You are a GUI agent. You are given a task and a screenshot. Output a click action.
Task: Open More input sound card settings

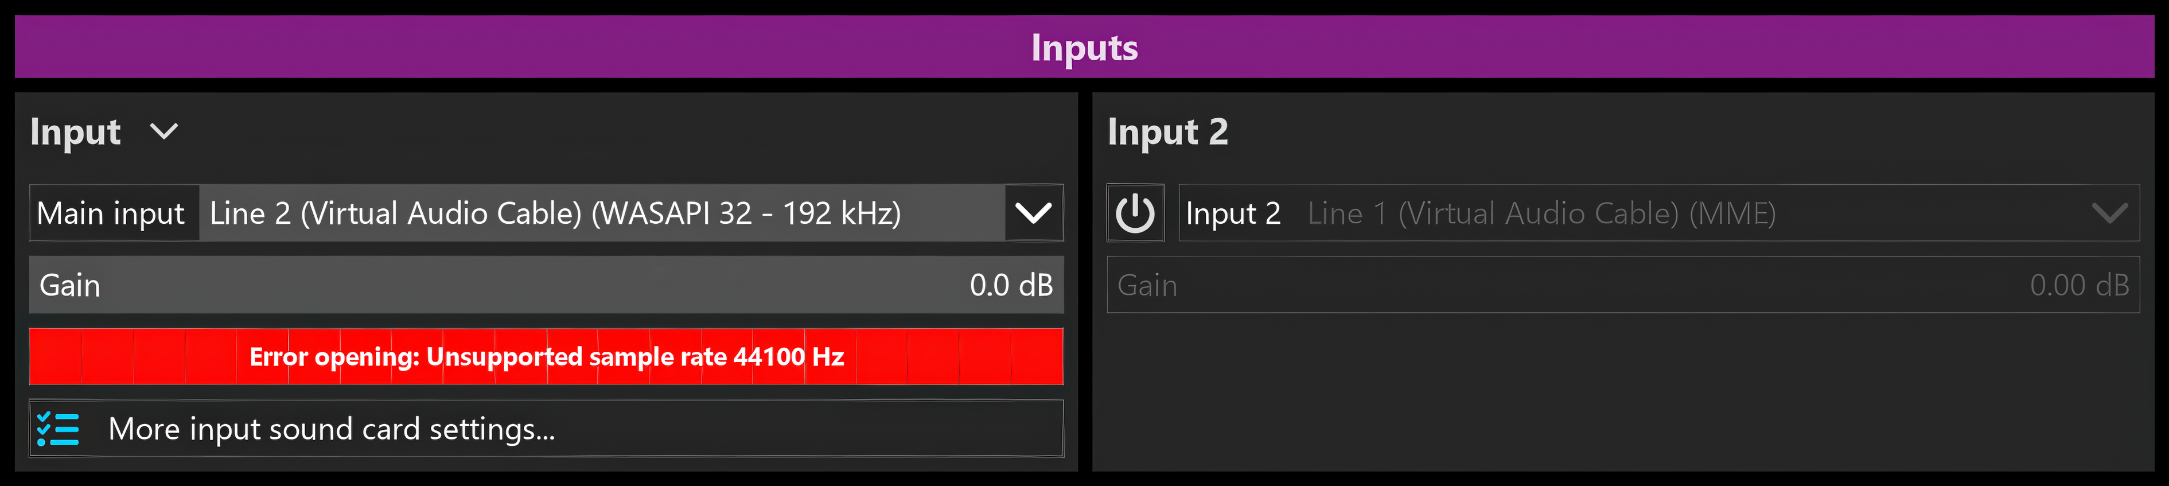pyautogui.click(x=547, y=429)
